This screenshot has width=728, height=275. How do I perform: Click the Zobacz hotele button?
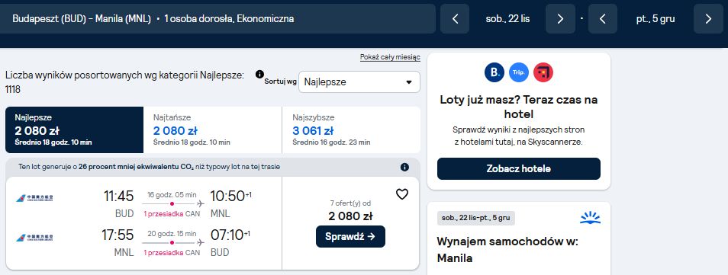tap(519, 169)
